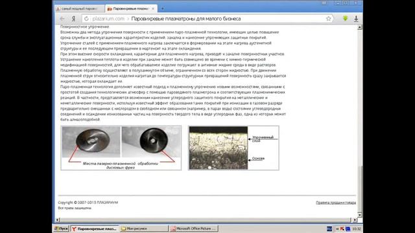Click the vertical scrollbar up arrow
The image size is (415, 233).
(x=360, y=27)
